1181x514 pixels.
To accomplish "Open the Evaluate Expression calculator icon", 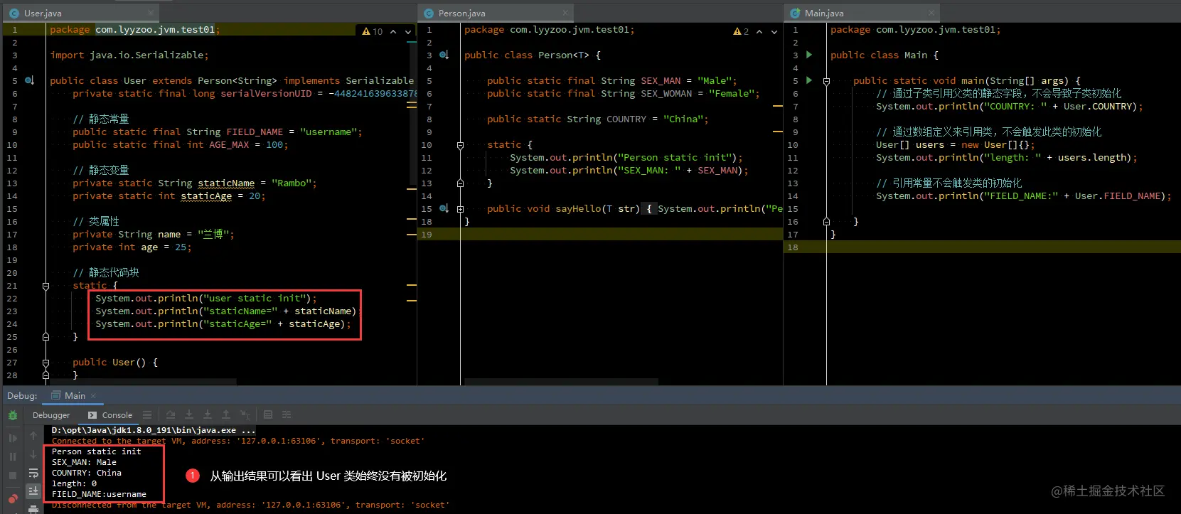I will (268, 414).
